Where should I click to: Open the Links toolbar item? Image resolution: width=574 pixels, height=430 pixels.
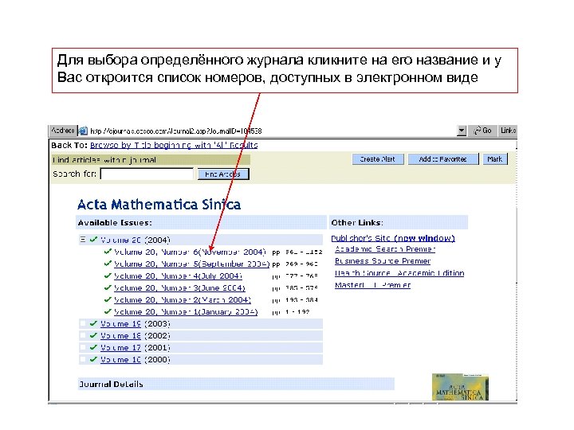508,131
